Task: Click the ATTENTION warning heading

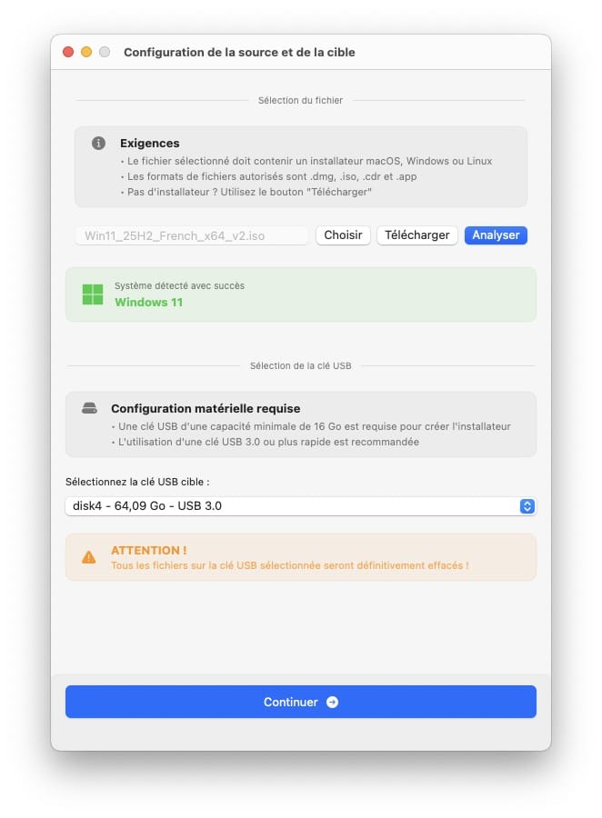Action: 148,551
